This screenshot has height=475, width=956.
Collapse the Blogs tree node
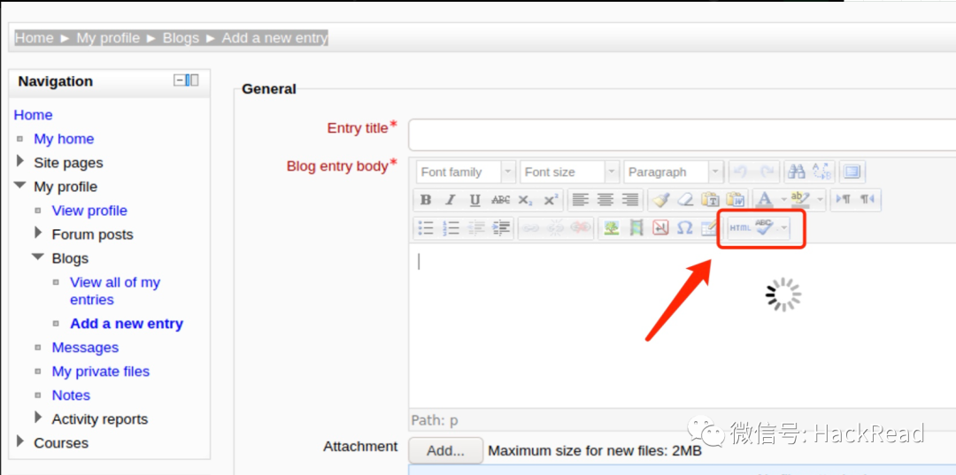(38, 257)
